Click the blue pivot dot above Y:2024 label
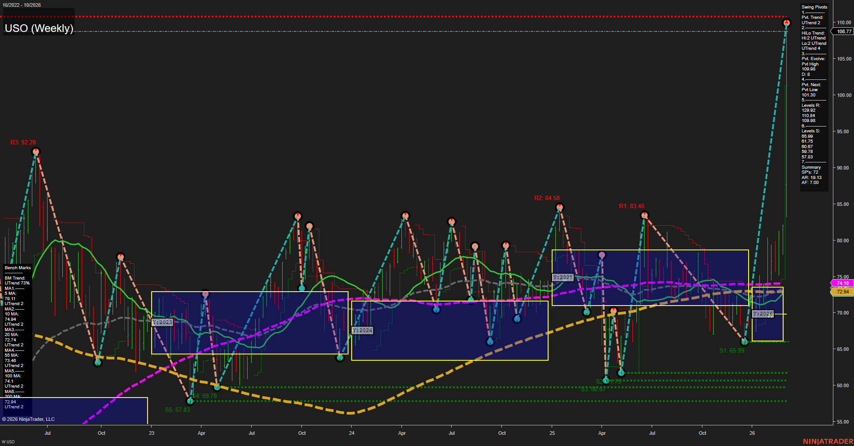 click(x=436, y=309)
